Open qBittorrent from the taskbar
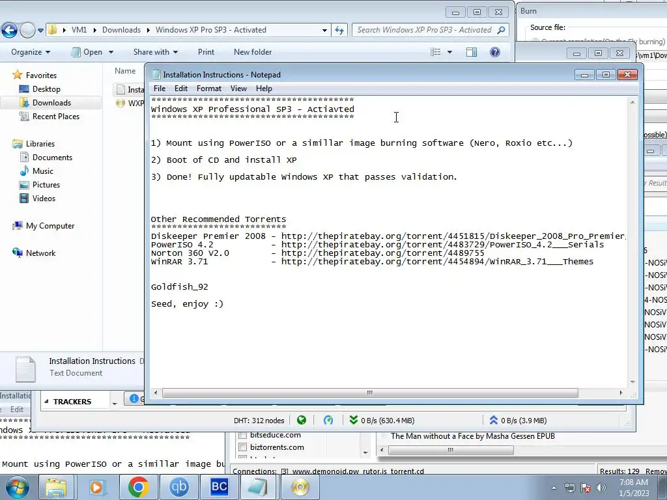667x500 pixels. pos(178,487)
